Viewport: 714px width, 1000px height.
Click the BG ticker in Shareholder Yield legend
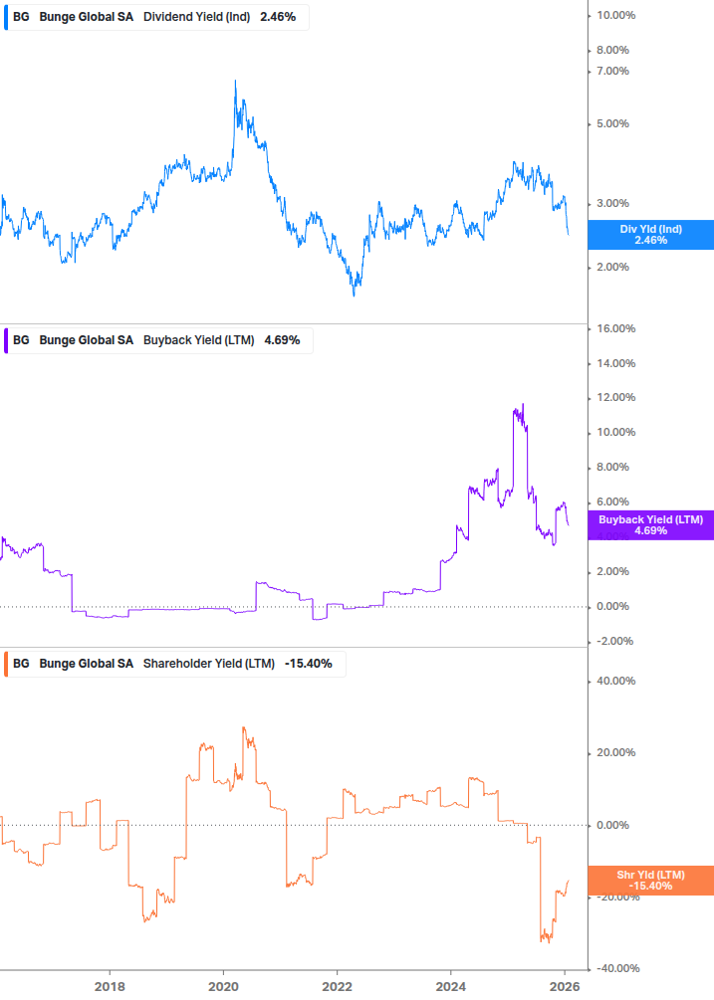[21, 664]
